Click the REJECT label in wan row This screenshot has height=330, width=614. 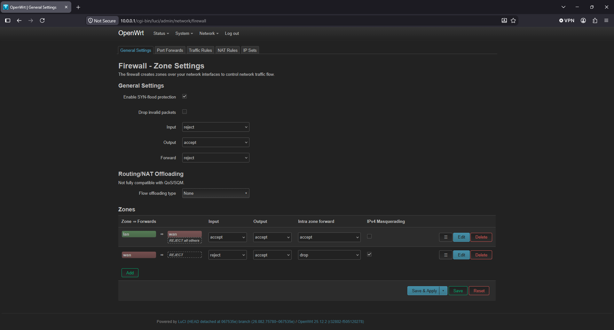[x=185, y=255]
